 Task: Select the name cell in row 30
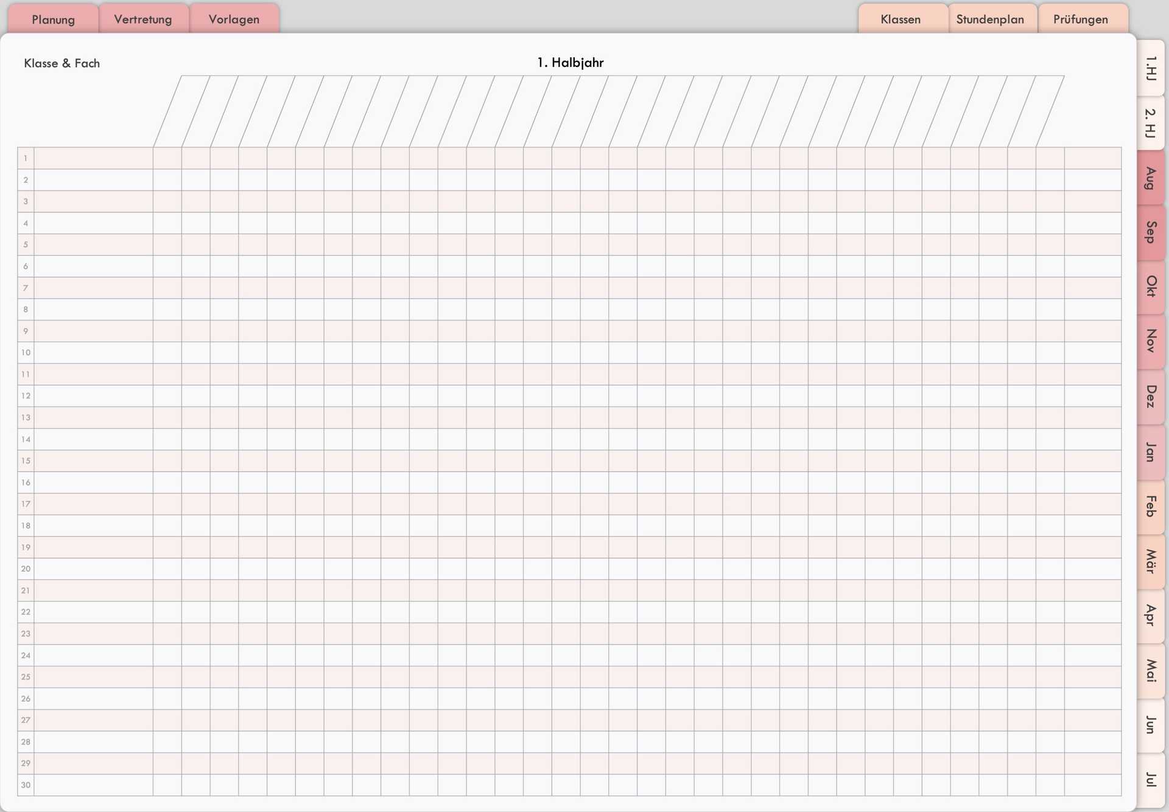[x=93, y=785]
